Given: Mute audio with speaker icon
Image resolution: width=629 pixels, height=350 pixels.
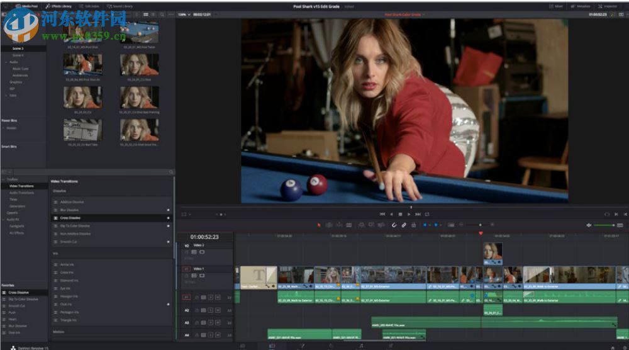Looking at the screenshot, I should coord(589,225).
